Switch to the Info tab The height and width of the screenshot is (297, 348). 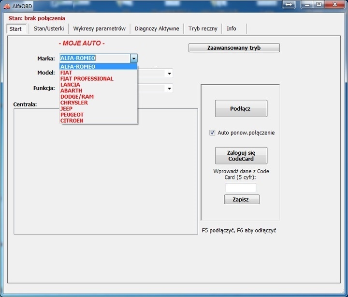point(232,29)
